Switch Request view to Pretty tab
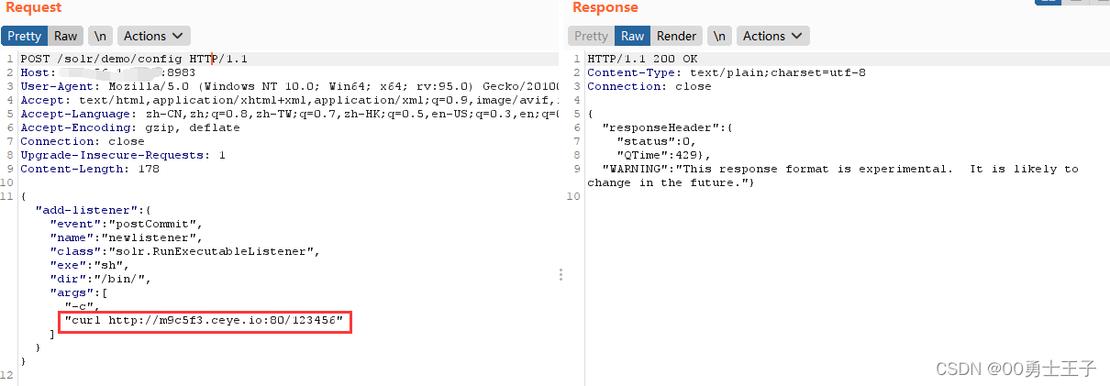The image size is (1110, 386). pos(25,36)
